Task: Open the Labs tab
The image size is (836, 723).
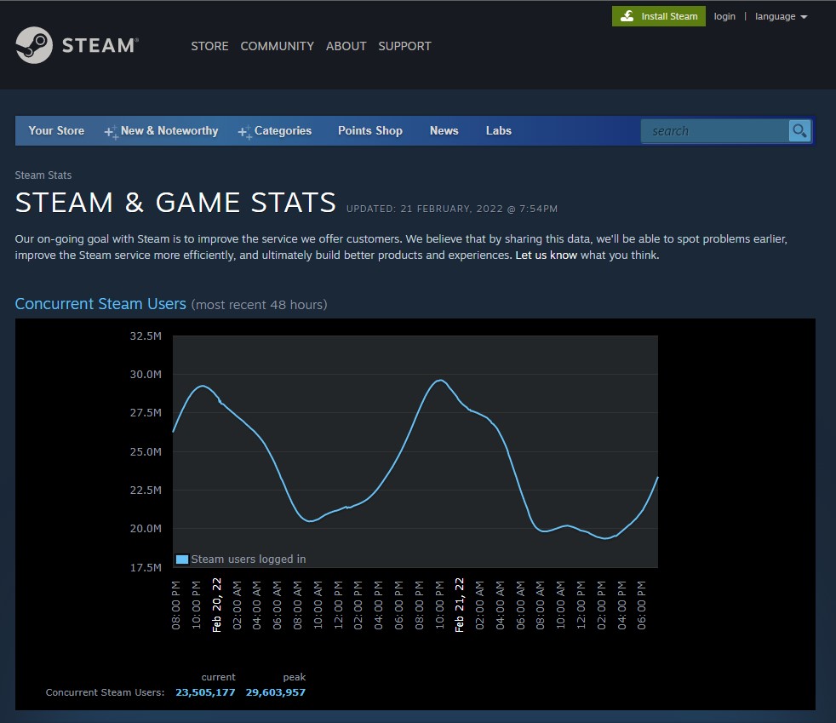Action: pyautogui.click(x=499, y=130)
